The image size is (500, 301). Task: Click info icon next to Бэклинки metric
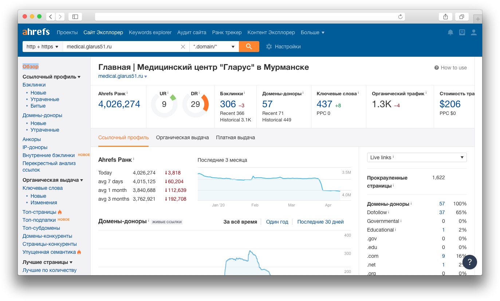tap(244, 93)
